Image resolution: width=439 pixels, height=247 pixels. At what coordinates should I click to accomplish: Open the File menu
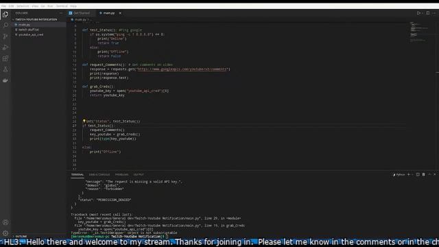[3, 6]
